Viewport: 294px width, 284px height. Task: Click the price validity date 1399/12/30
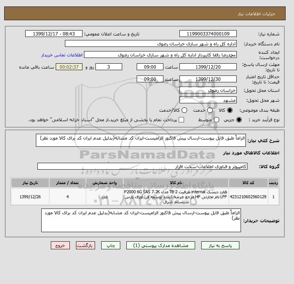coord(208,79)
